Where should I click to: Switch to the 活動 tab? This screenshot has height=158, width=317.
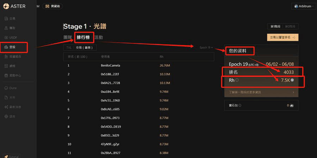(x=99, y=37)
